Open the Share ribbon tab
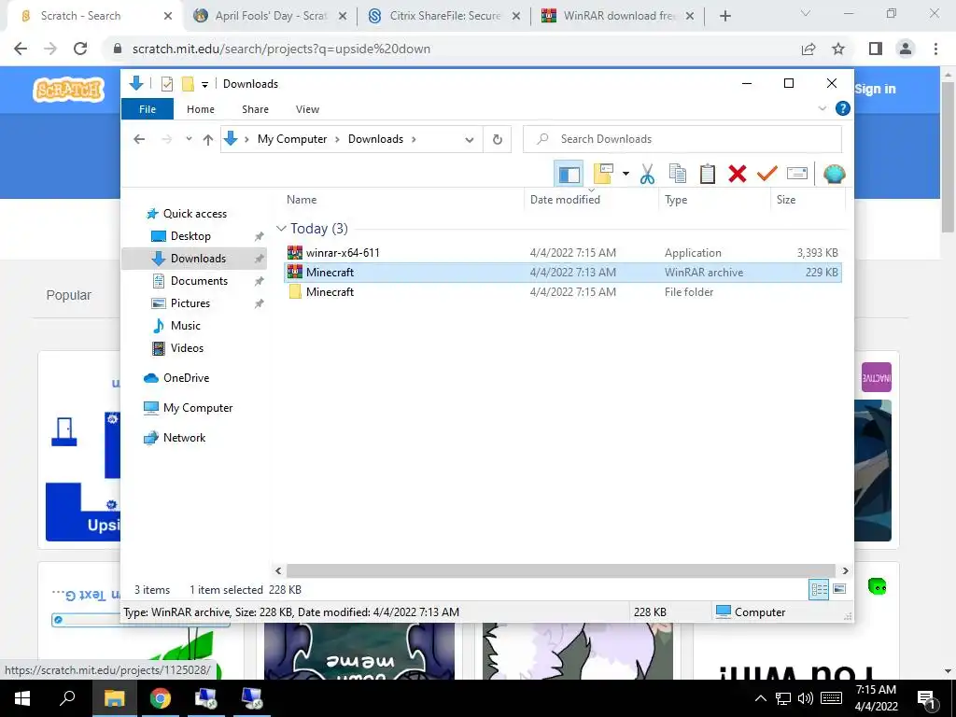Screen dimensions: 956x717 click(x=255, y=109)
